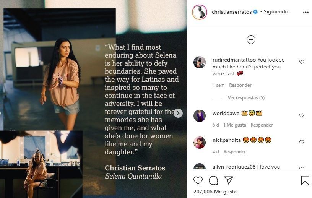Share post with paper plane icon
Viewport: 312px width, 198px height.
(229, 180)
